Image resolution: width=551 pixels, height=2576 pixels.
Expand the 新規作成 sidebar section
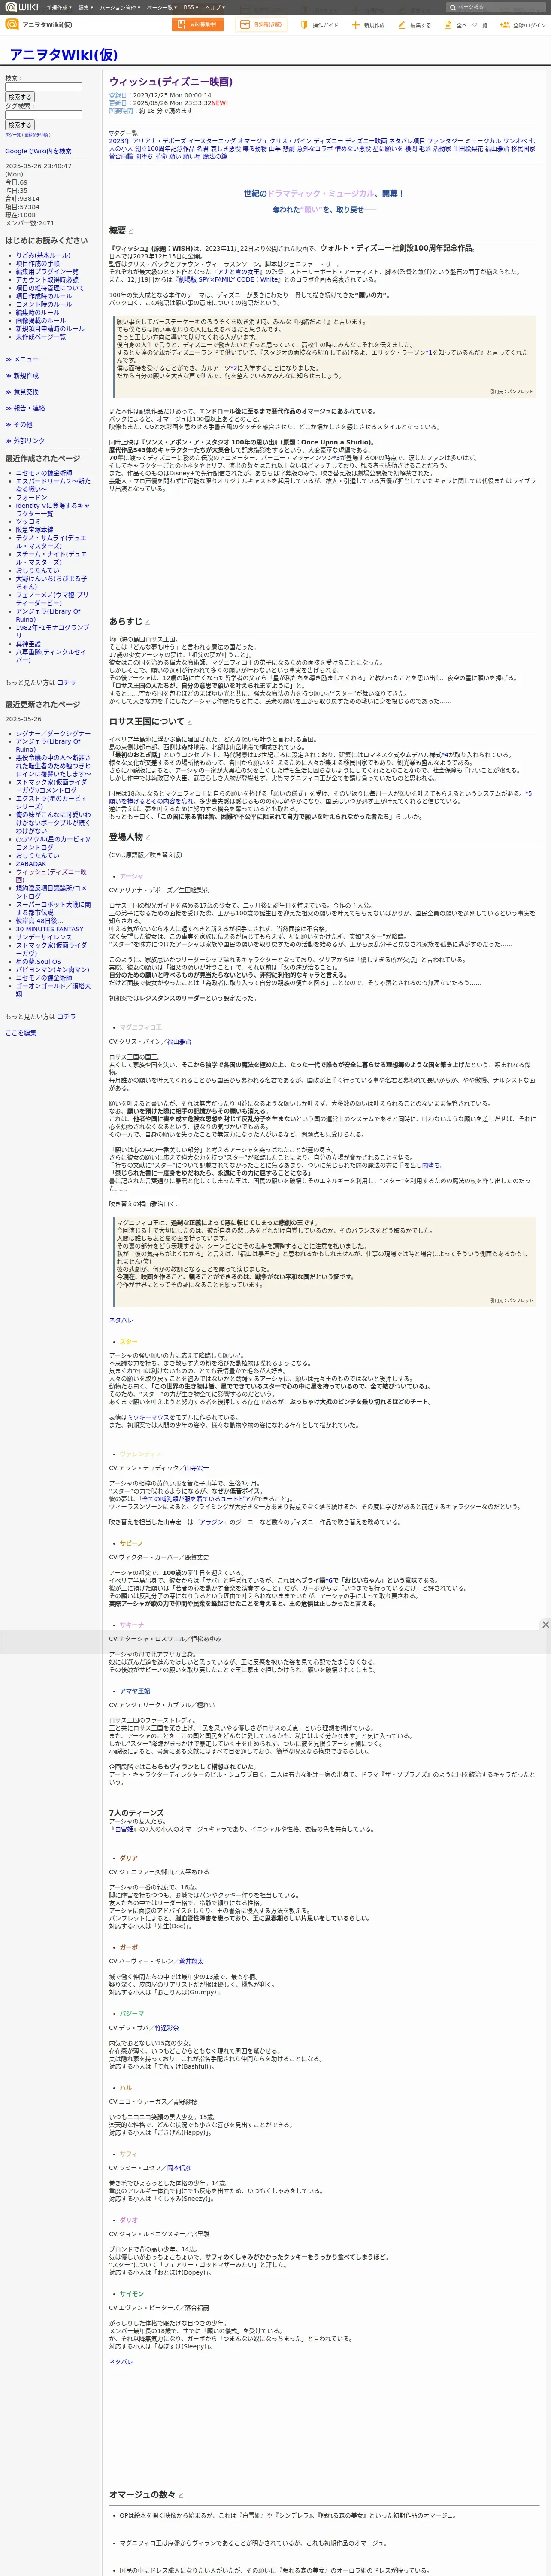[x=22, y=376]
